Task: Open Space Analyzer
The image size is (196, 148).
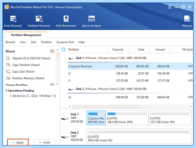Action: (x=91, y=21)
